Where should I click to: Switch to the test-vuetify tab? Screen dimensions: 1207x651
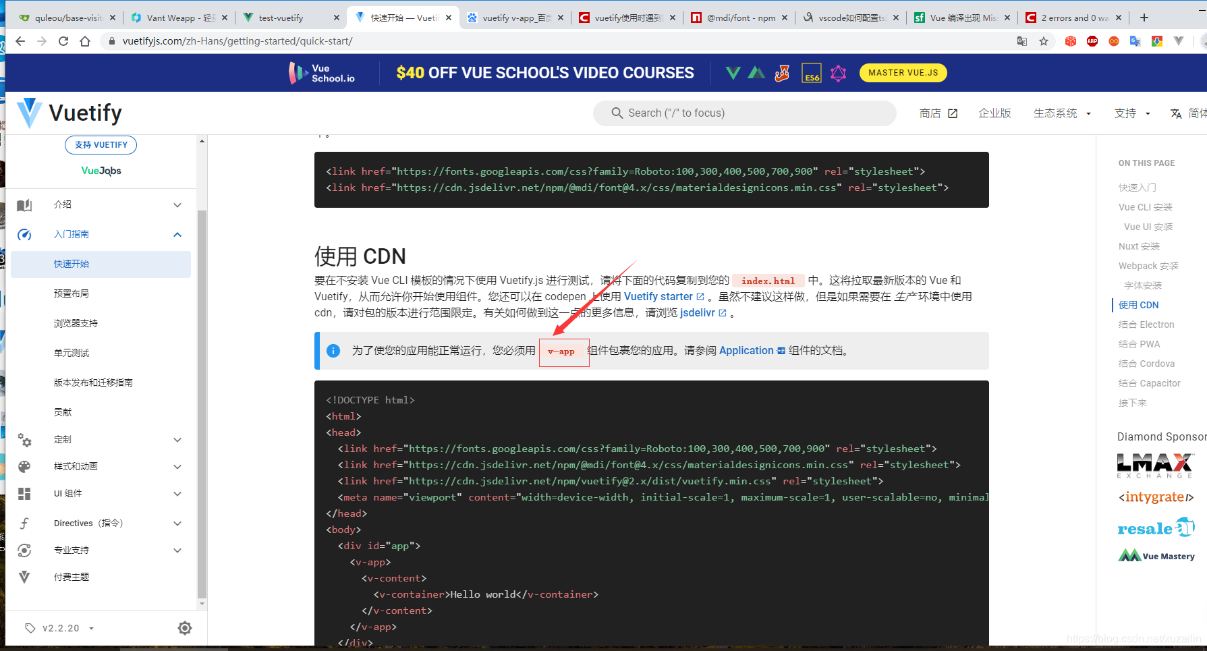290,18
